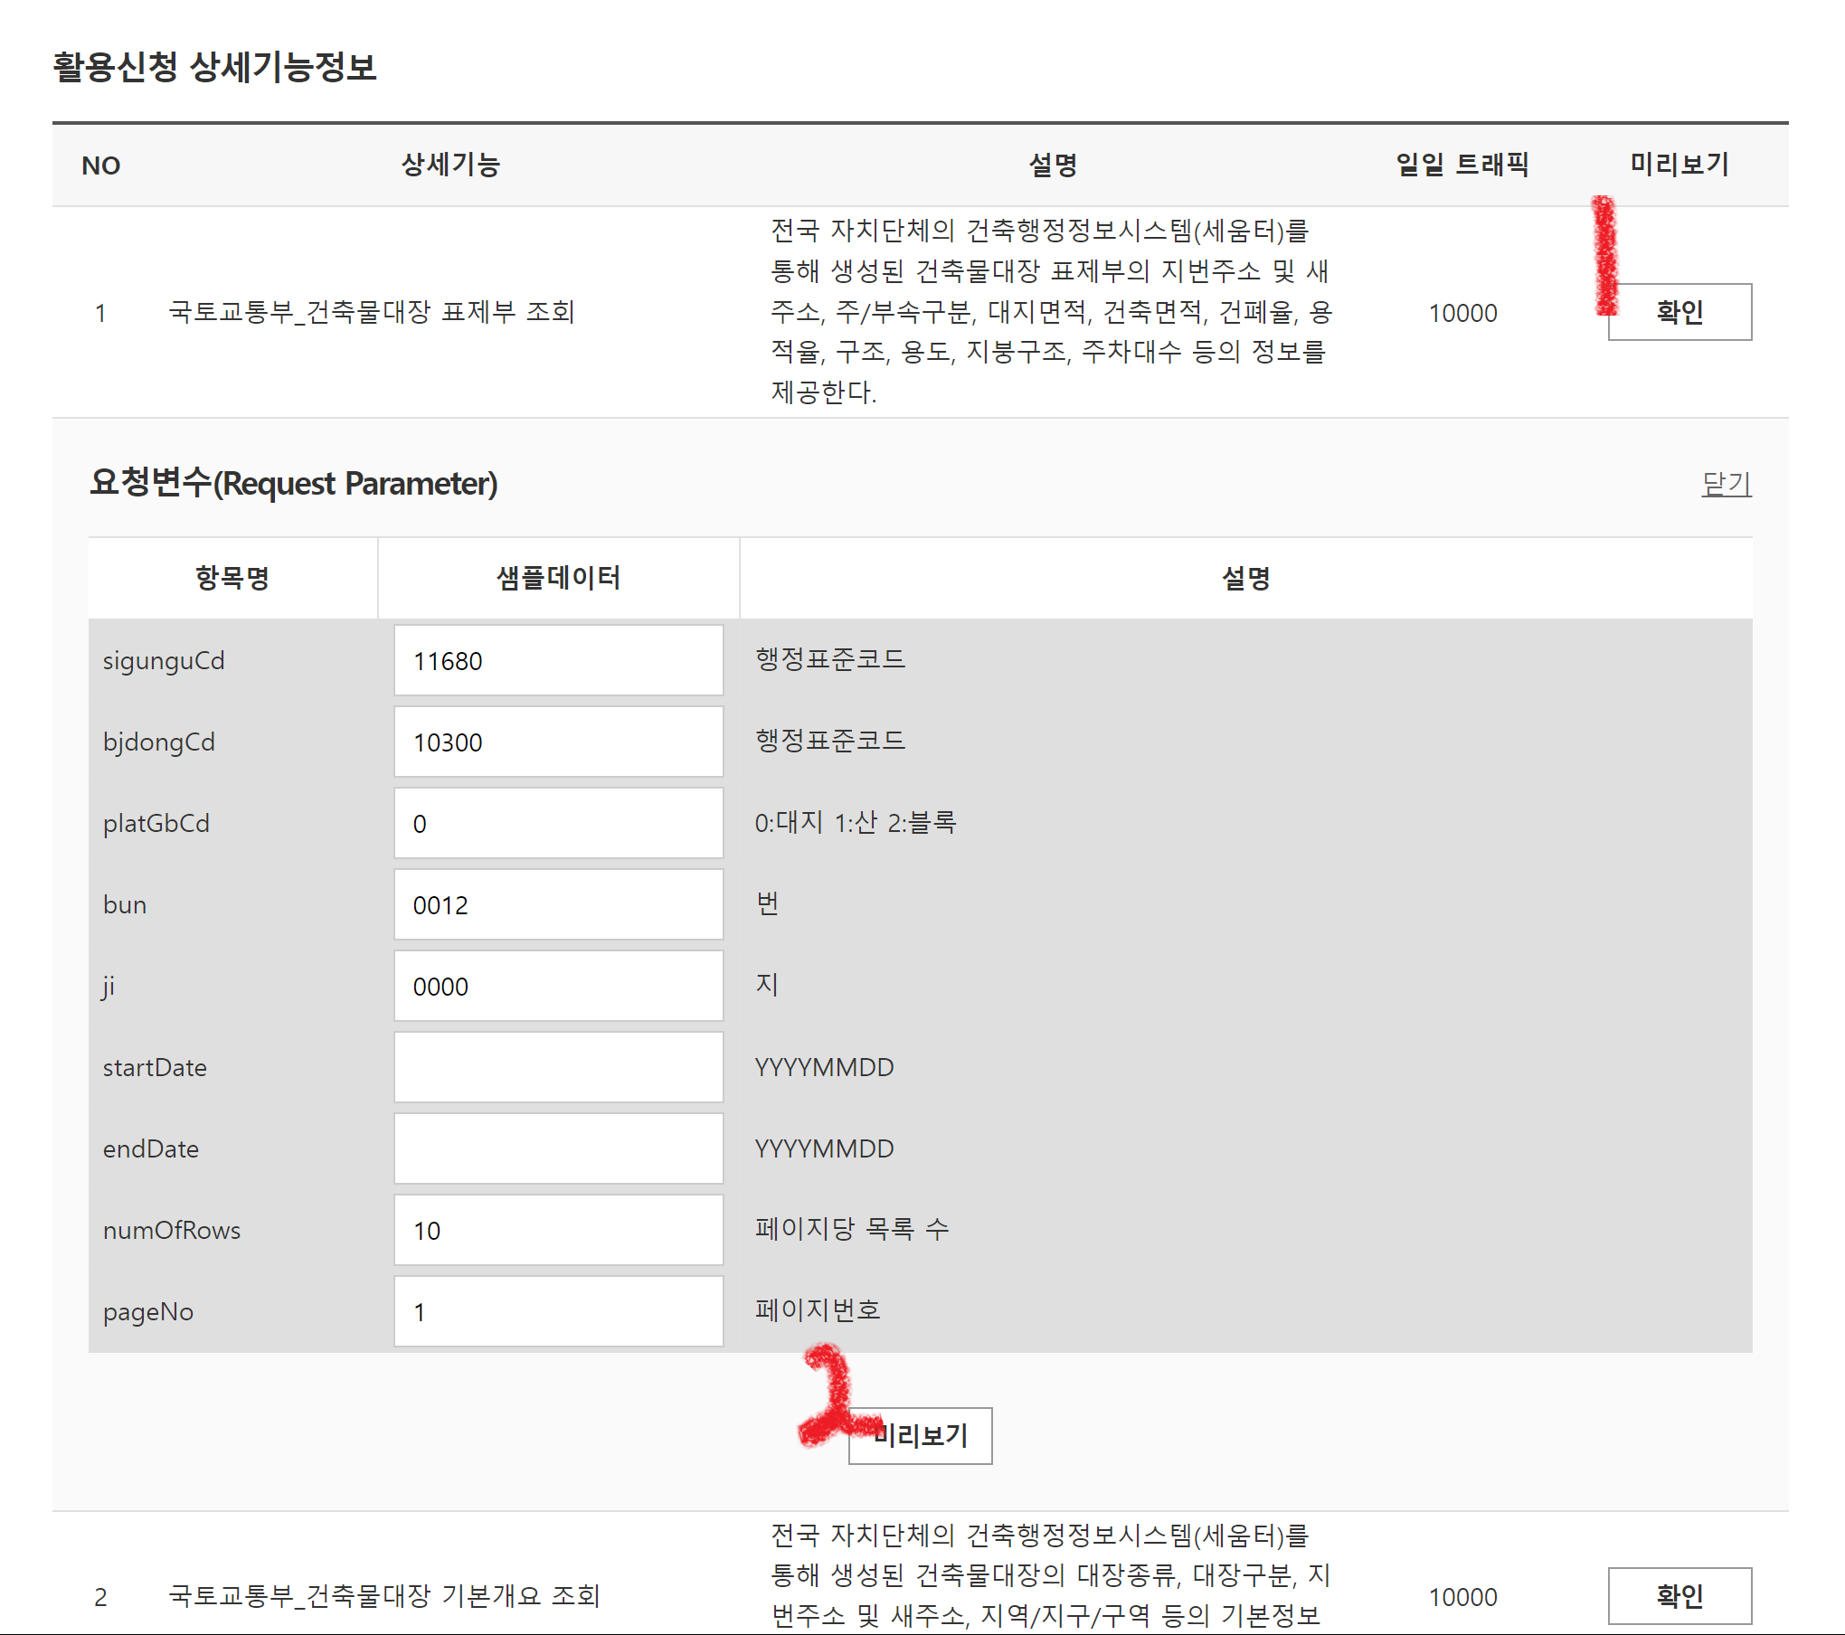
Task: Click the 미리보기 column header
Action: [1679, 165]
